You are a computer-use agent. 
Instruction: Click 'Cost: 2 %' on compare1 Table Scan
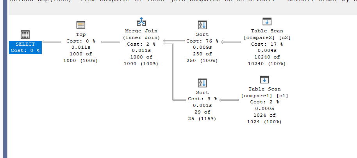[264, 102]
